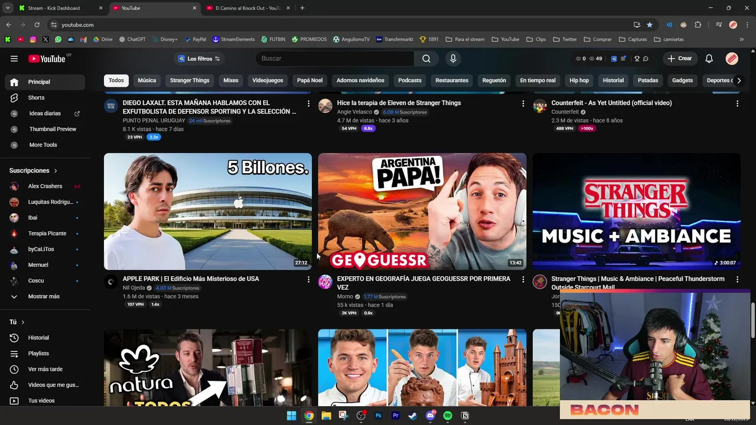Select the Papá Noel chip

(309, 80)
